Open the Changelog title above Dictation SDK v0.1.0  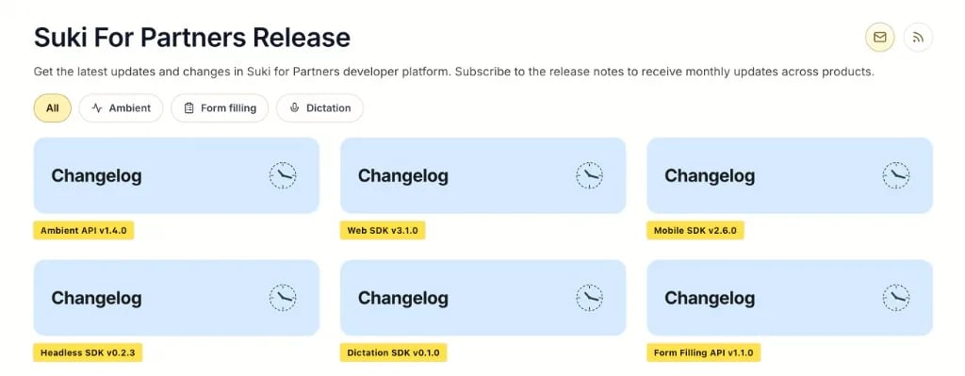403,299
